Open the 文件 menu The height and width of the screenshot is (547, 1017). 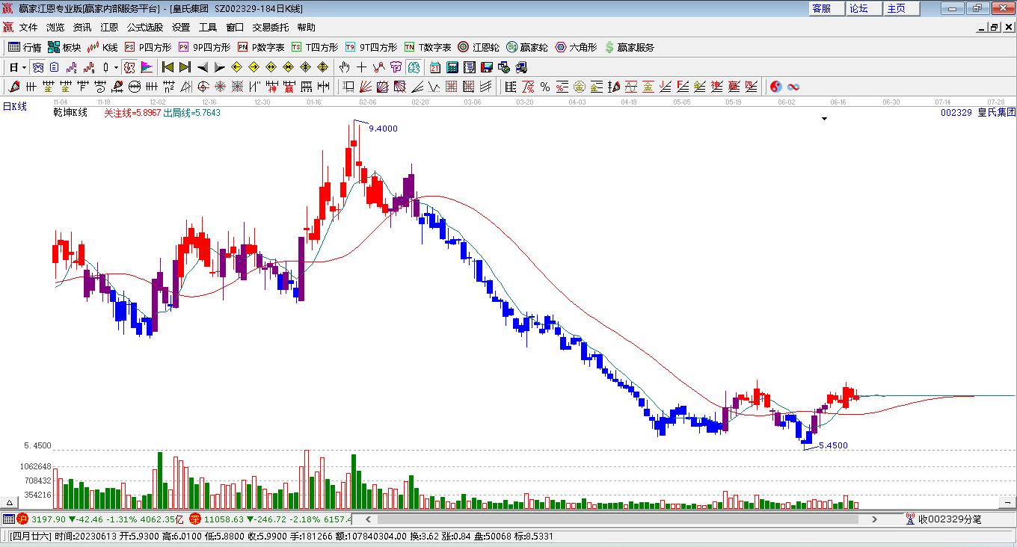pyautogui.click(x=28, y=28)
